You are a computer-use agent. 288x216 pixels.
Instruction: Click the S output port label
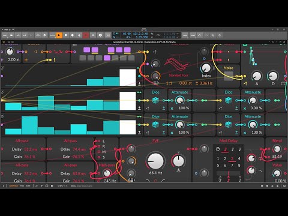point(104,157)
